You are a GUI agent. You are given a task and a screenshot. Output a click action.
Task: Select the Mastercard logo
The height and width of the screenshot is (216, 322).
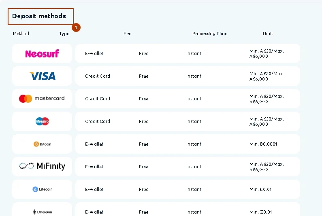click(x=42, y=99)
